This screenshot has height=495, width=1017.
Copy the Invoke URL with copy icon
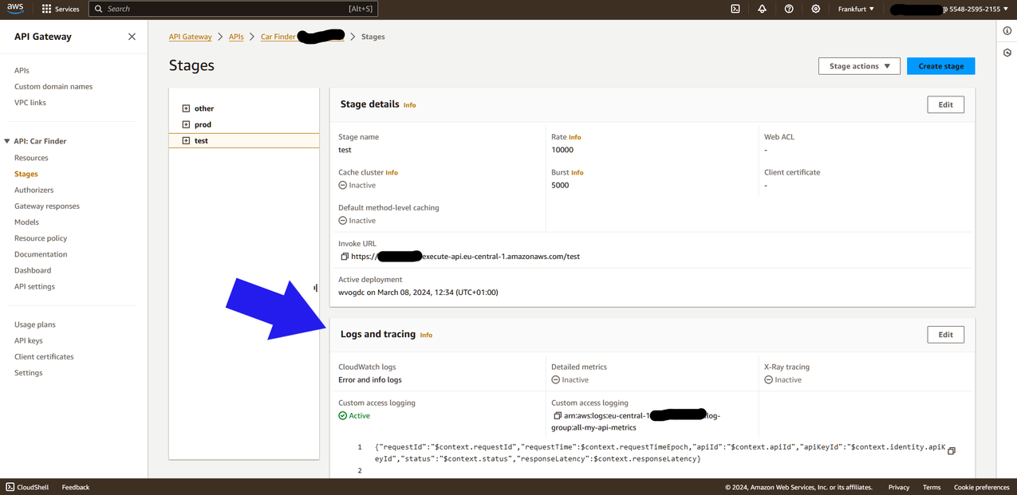click(345, 257)
